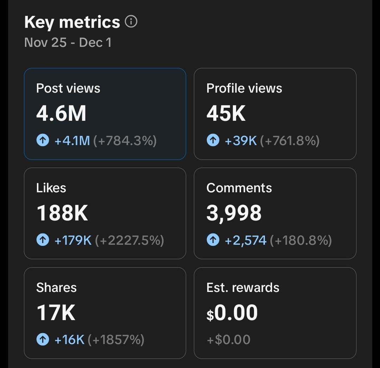Click the upward arrow icon on Likes card
The image size is (380, 368).
tap(43, 240)
